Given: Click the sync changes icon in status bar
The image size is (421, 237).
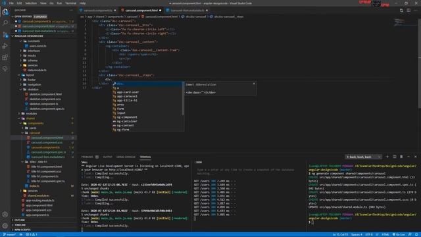Looking at the screenshot, I should coord(21,234).
